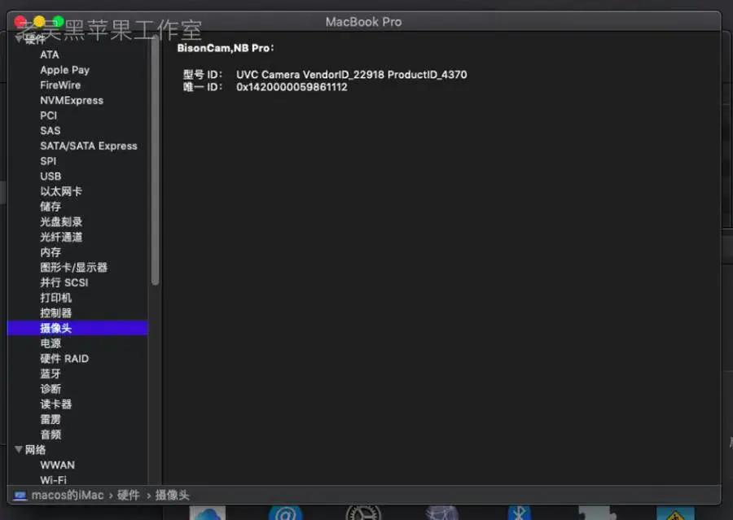Open the FireWire hardware category

tap(60, 85)
